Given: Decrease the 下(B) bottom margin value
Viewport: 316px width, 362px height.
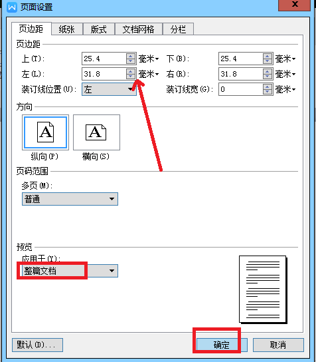Looking at the screenshot, I should [268, 61].
